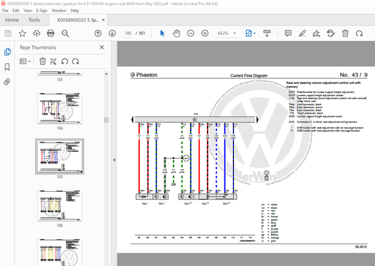
Task: Toggle the Page Thumbnails sidebar icon
Action: 7,52
